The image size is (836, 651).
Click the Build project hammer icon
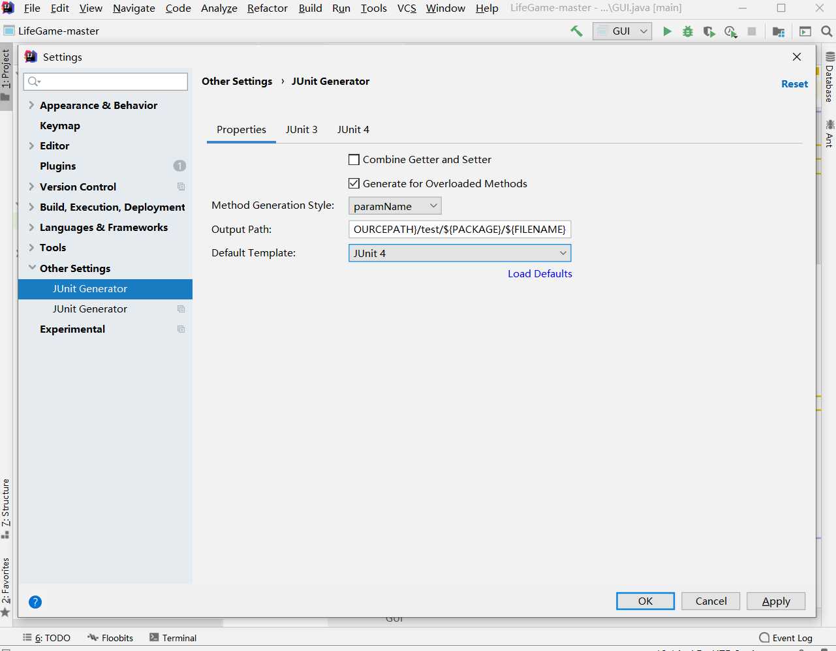[x=576, y=31]
